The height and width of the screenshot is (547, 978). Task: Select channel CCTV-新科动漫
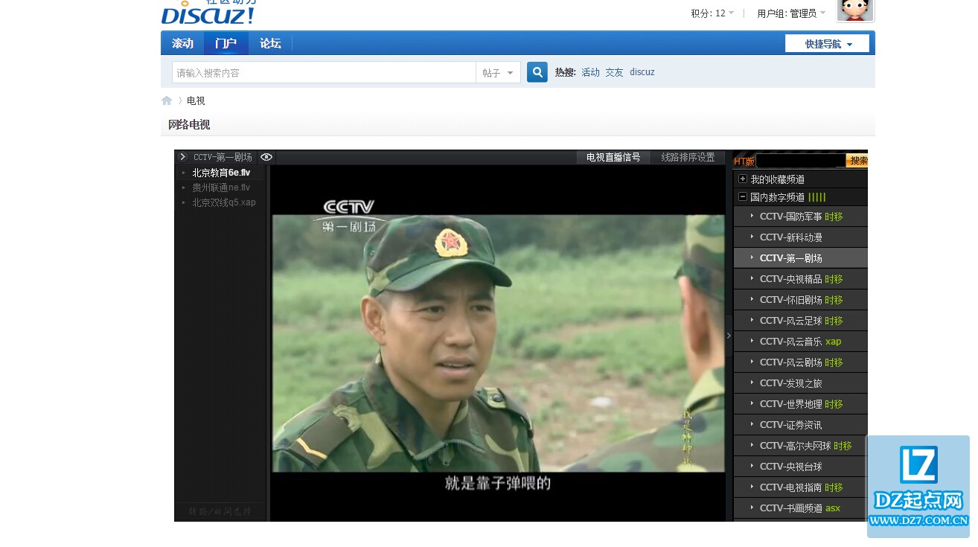click(x=801, y=237)
